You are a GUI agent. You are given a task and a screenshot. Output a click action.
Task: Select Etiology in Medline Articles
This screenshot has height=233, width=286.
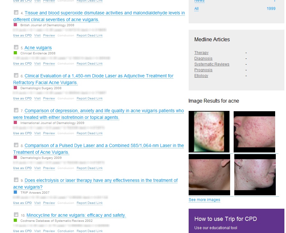[201, 76]
